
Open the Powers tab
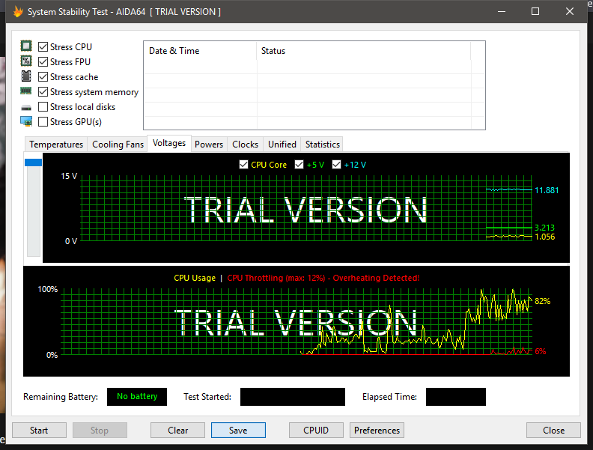[209, 145]
